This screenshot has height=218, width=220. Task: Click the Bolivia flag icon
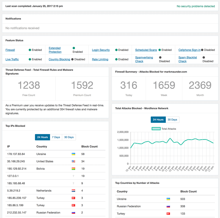pyautogui.click(x=73, y=169)
